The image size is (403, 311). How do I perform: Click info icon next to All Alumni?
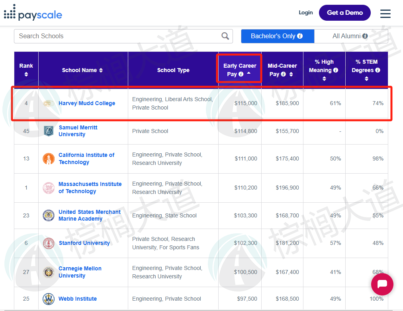click(x=365, y=36)
